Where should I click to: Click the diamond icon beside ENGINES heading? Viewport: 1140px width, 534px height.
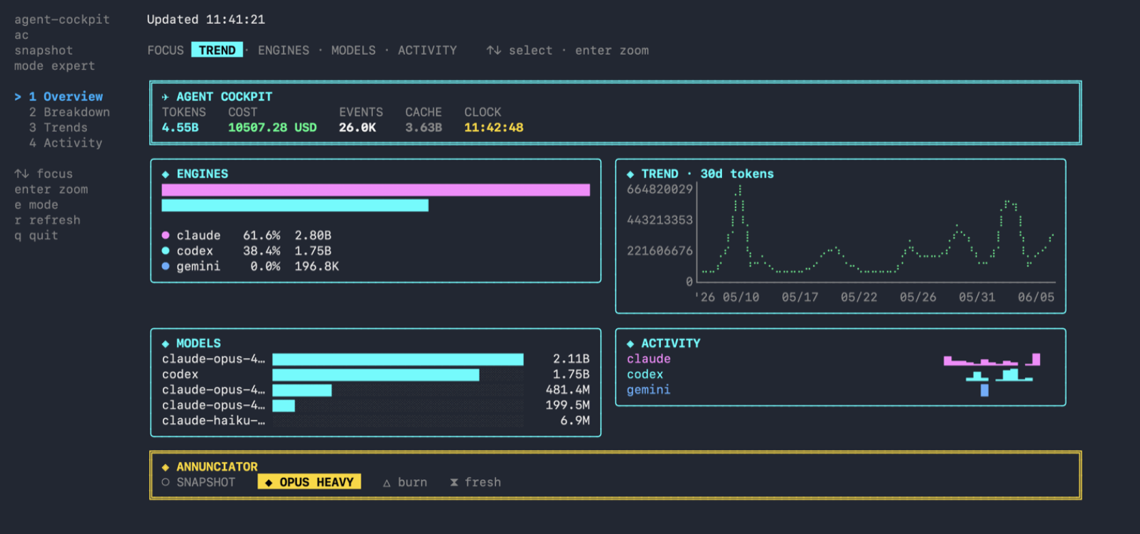coord(165,174)
